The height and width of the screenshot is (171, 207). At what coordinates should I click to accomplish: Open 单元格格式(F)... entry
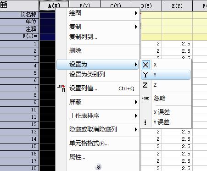tap(98, 143)
